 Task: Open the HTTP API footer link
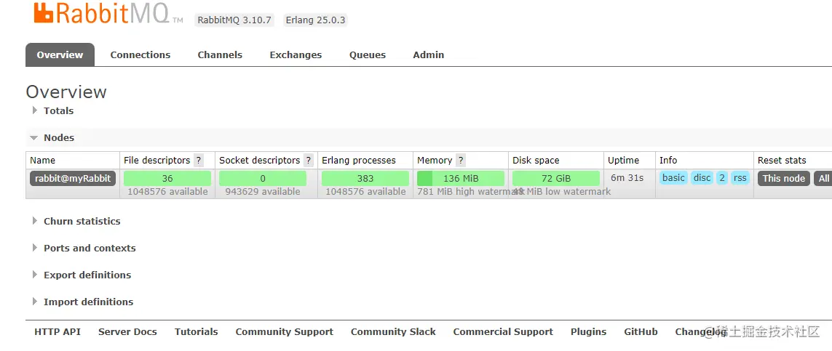pyautogui.click(x=58, y=332)
